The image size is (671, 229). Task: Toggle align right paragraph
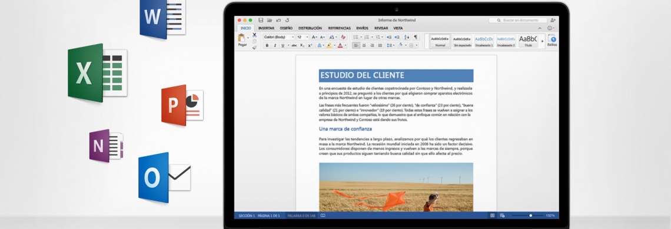pyautogui.click(x=372, y=45)
